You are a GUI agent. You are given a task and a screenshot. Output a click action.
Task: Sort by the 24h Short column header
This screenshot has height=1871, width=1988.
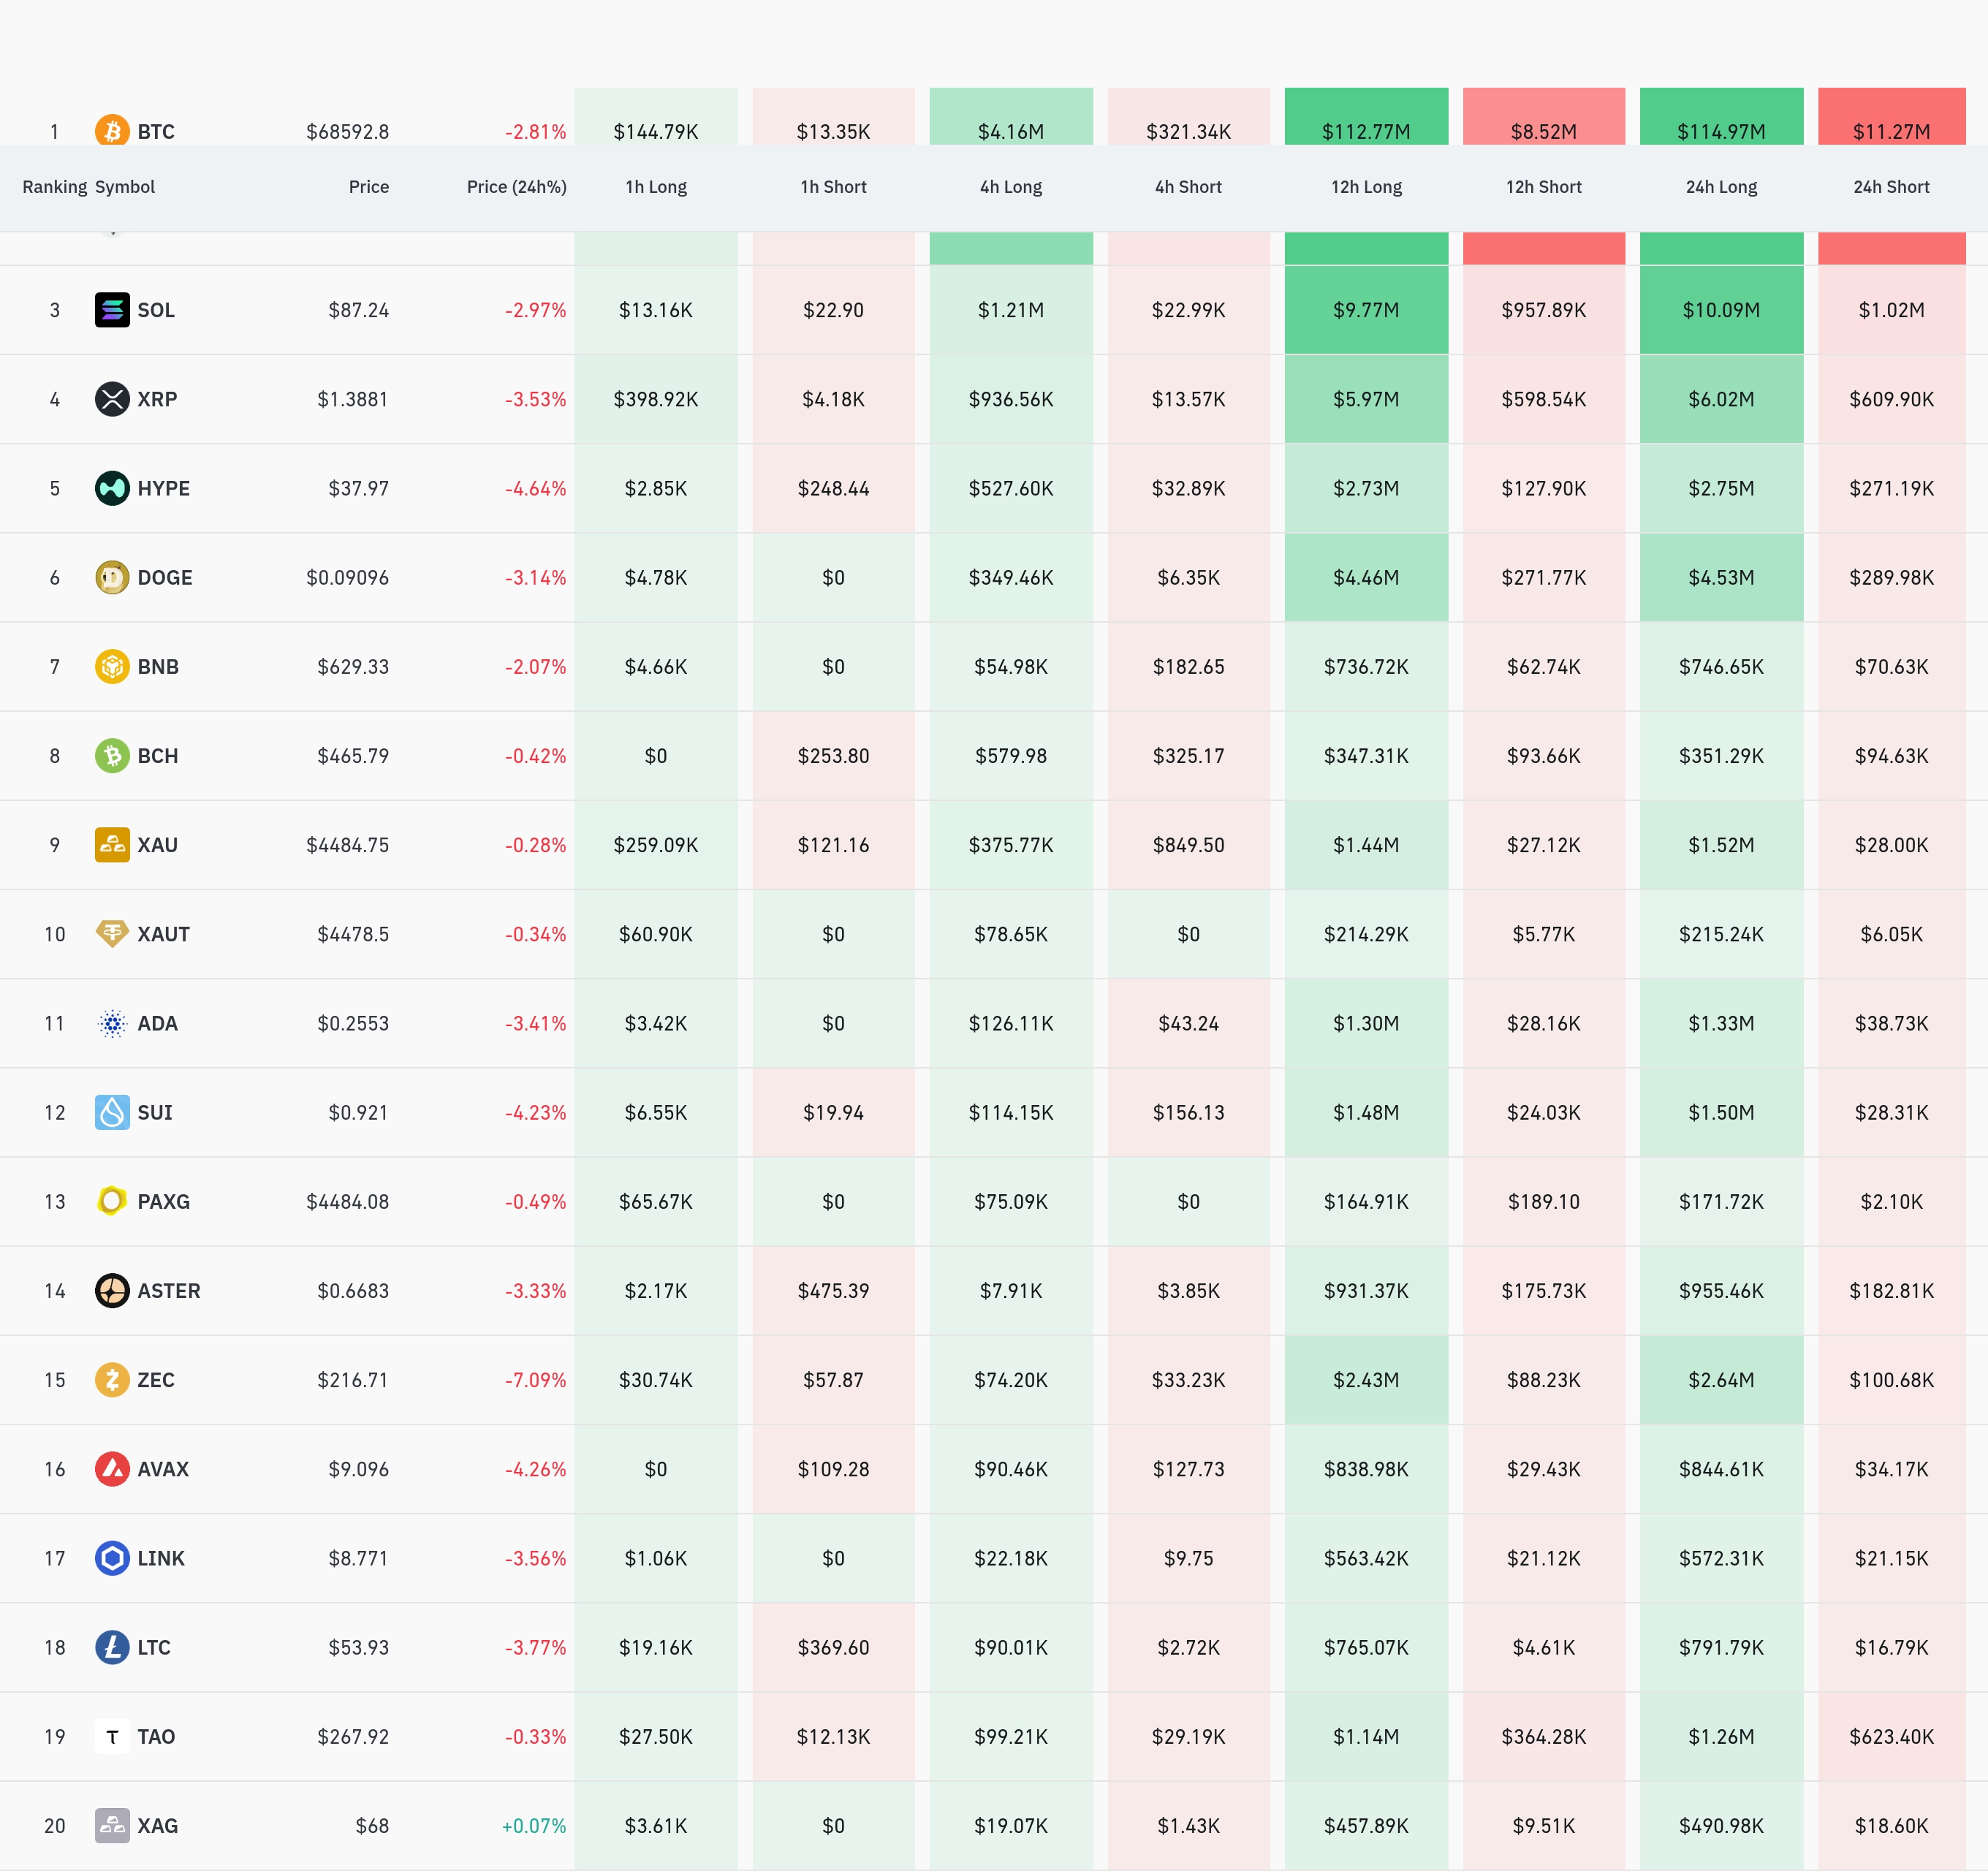(1891, 187)
